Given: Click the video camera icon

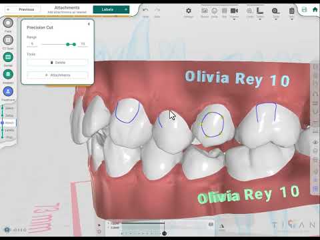Looking at the screenshot, I should 234,11.
